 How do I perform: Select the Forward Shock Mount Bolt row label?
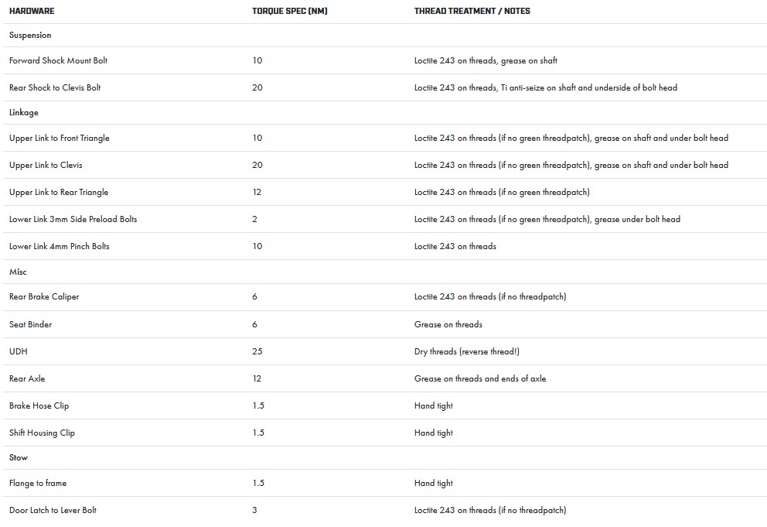click(59, 60)
